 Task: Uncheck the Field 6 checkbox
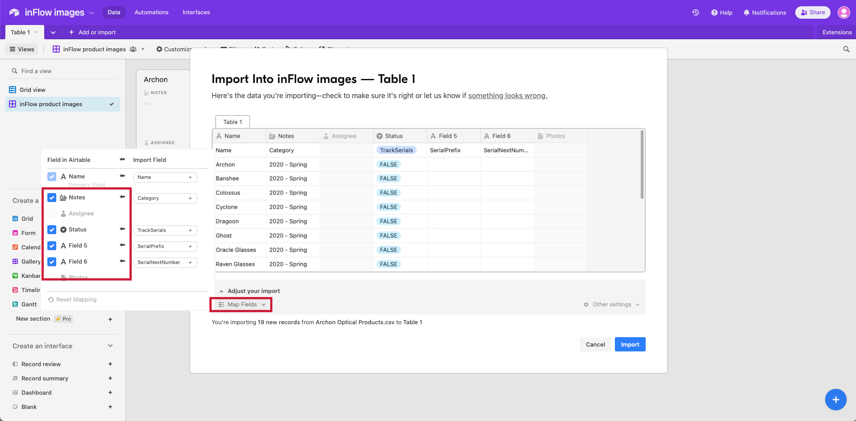[x=52, y=262]
